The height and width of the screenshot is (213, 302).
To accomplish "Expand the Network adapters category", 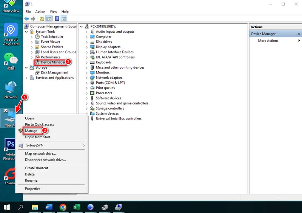I will 87,78.
